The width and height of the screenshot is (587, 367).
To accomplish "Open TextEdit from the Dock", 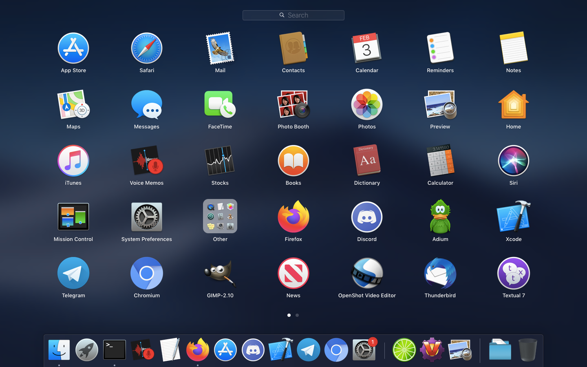I will coord(170,350).
